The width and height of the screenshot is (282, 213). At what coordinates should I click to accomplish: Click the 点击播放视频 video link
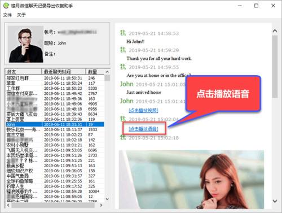coord(143,110)
